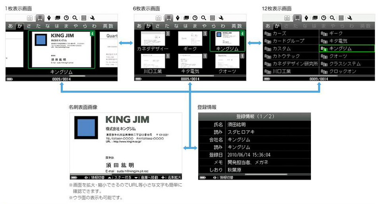
Task: Click the wrench settings icon in 12枚表示画面 screen
Action: (x=350, y=18)
